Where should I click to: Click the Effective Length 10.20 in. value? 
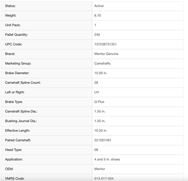point(101,131)
